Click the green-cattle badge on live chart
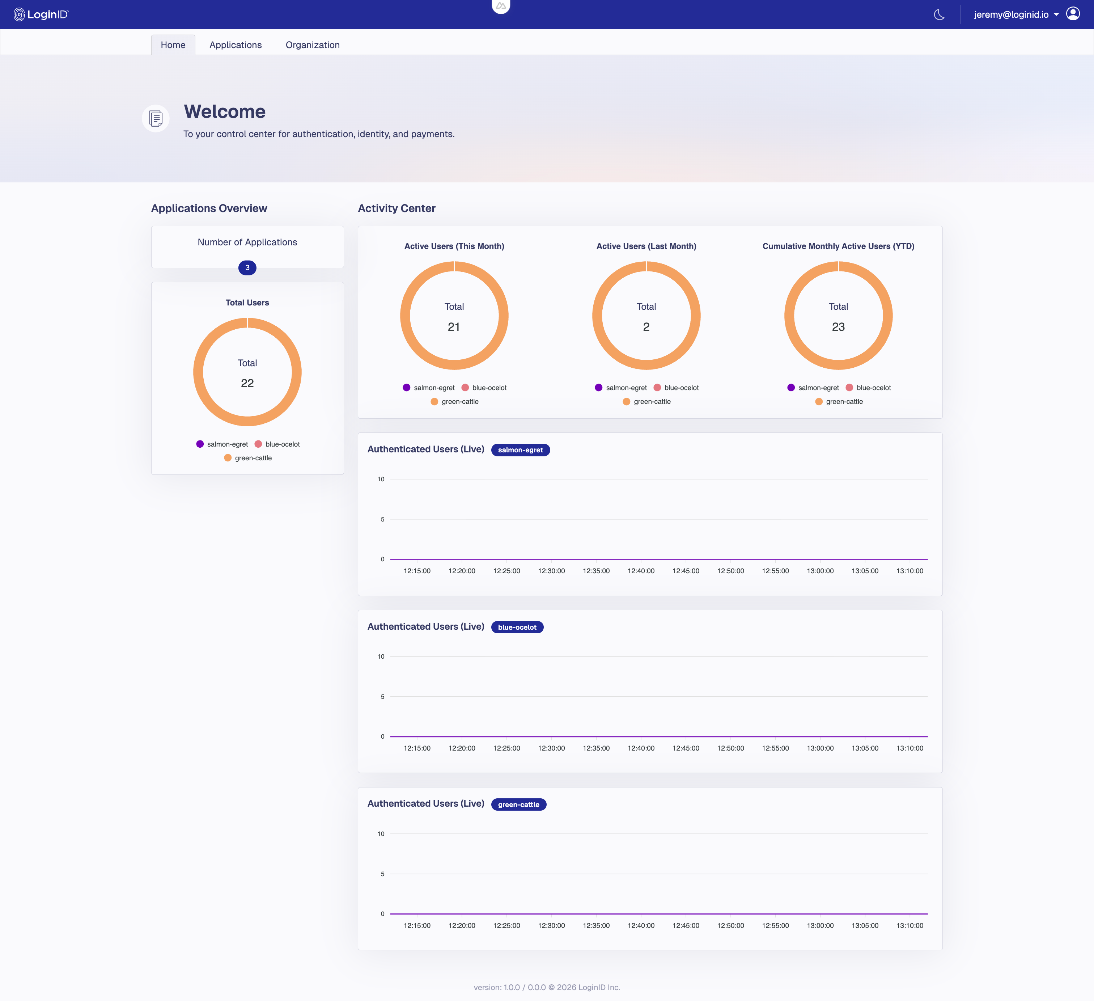Viewport: 1094px width, 1001px height. click(x=519, y=804)
